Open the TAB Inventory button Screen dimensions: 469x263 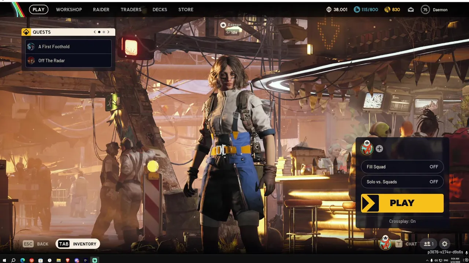[x=78, y=244]
